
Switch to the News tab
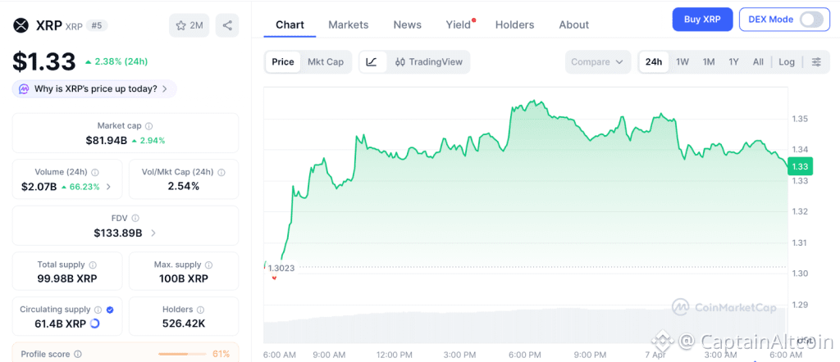coord(408,25)
